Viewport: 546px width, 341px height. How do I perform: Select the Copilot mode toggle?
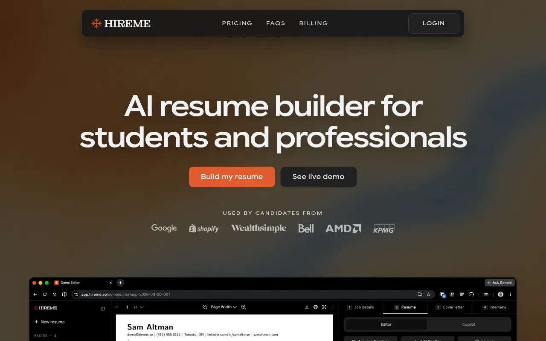(x=469, y=324)
